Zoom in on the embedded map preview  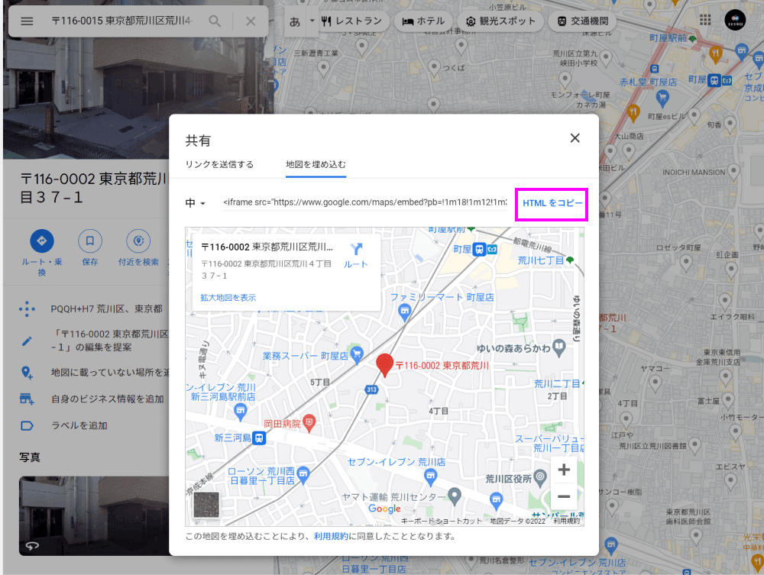click(564, 470)
